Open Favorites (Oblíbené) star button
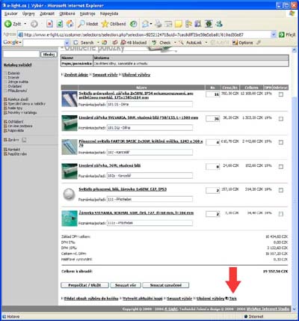 (114, 24)
